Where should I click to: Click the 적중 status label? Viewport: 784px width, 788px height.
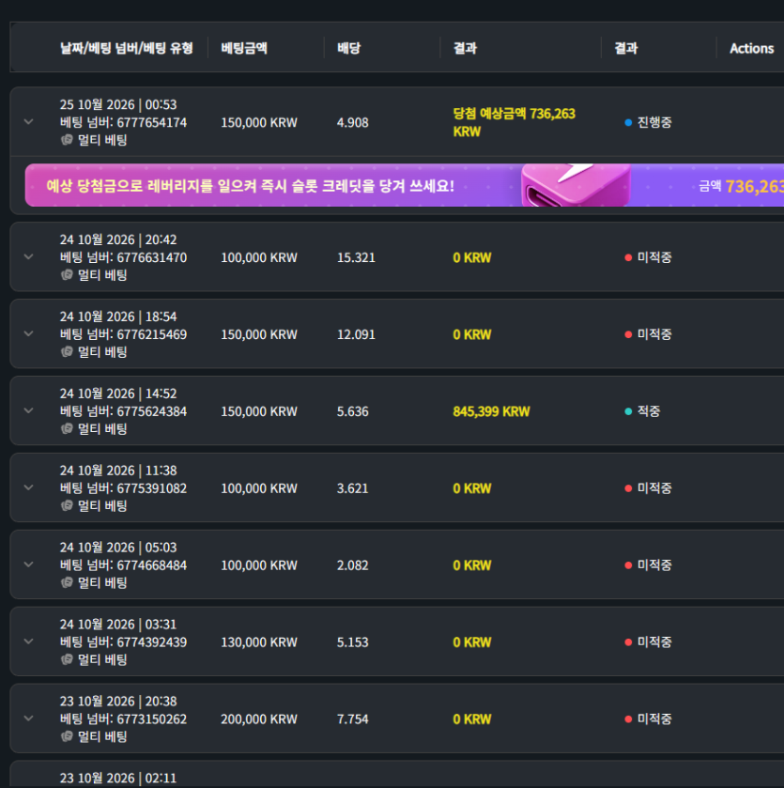click(x=649, y=411)
